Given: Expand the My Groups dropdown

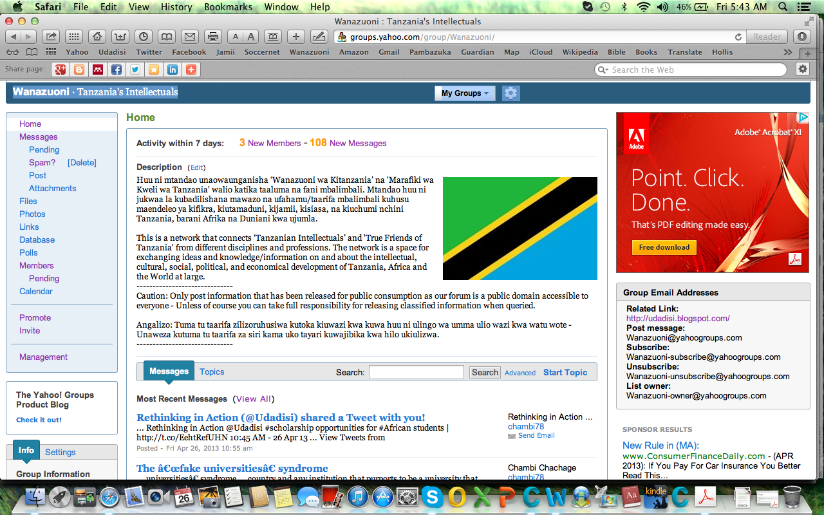Looking at the screenshot, I should pyautogui.click(x=465, y=93).
